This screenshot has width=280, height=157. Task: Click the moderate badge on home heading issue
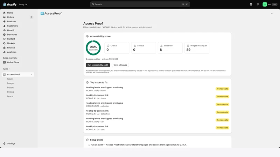222,89
